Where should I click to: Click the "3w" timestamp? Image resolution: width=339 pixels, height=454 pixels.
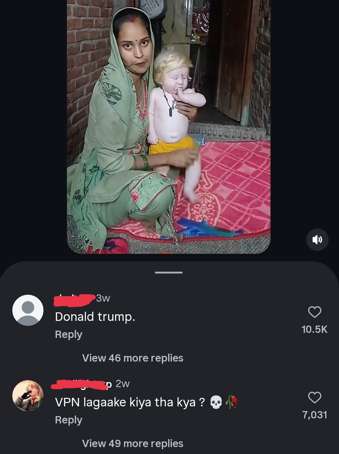[x=103, y=298]
